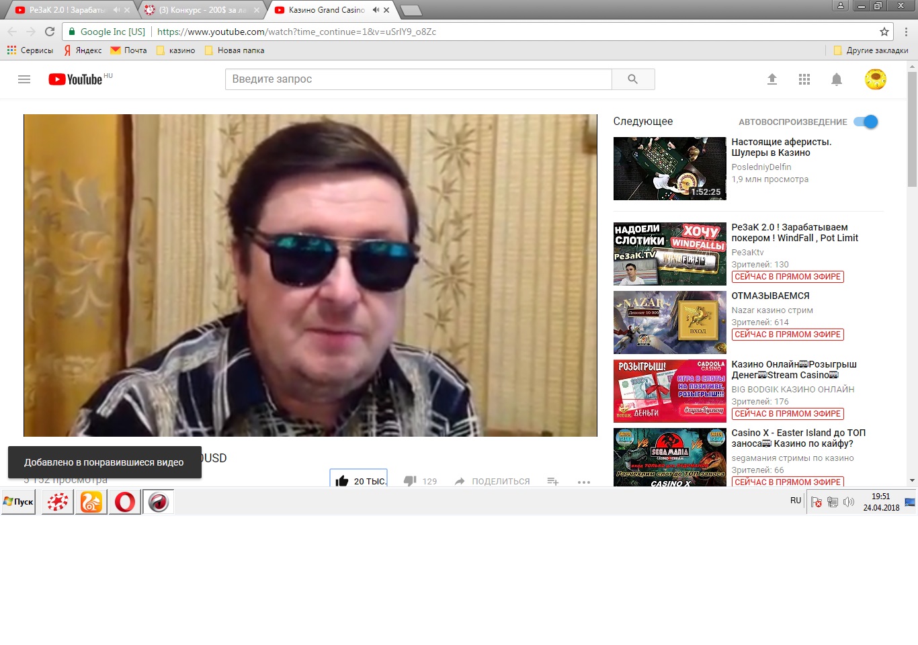Click the page vertical scrollbar thumb
Image resolution: width=918 pixels, height=645 pixels.
point(912,129)
